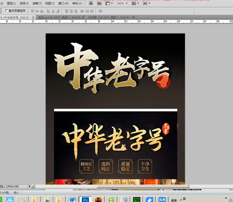Close the 食品.psd document tab
Viewport: 233px width, 202px height.
(83, 17)
